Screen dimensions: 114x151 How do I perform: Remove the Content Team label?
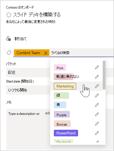pyautogui.click(x=46, y=53)
